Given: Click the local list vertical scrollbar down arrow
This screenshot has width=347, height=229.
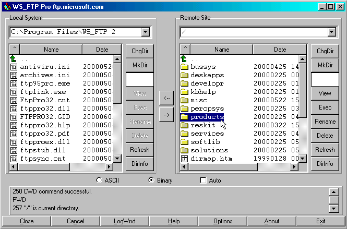Looking at the screenshot, I should pos(117,159).
